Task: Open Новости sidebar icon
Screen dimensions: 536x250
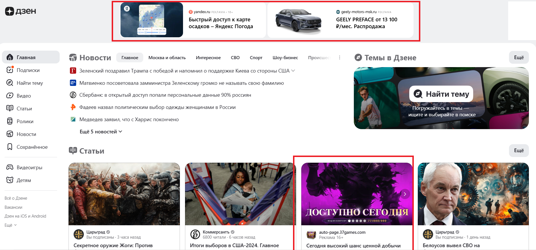Action: pos(10,134)
